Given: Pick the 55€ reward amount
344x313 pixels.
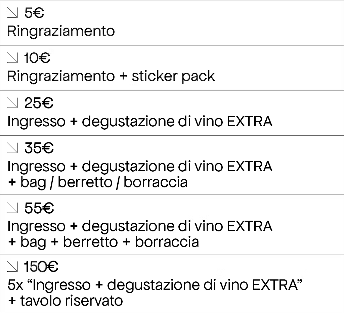Looking at the screenshot, I should tap(39, 208).
